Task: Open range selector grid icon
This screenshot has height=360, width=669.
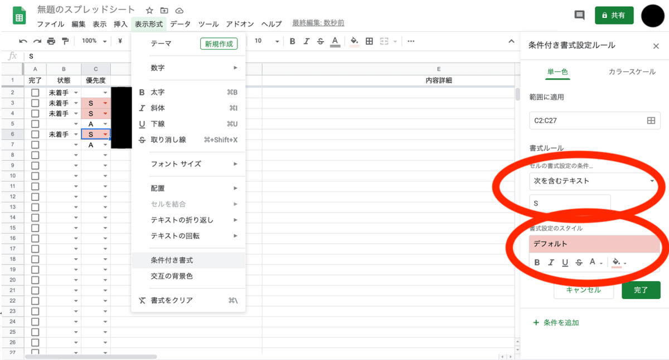Action: point(651,120)
